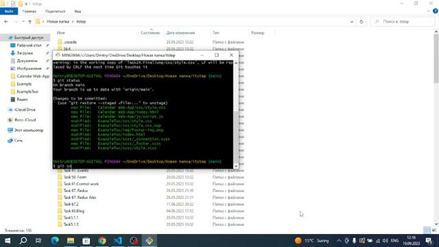Viewport: 439px width, 247px height.
Task: Go back with the Explorer back arrow
Action: (x=6, y=21)
